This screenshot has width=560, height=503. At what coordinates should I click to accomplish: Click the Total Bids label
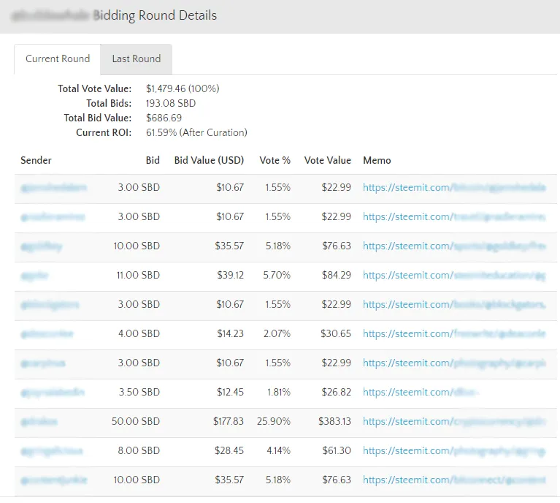pyautogui.click(x=109, y=103)
